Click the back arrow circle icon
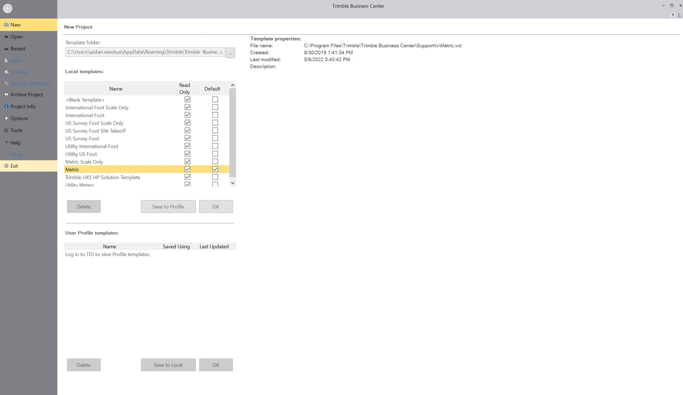Image resolution: width=683 pixels, height=395 pixels. 8,8
